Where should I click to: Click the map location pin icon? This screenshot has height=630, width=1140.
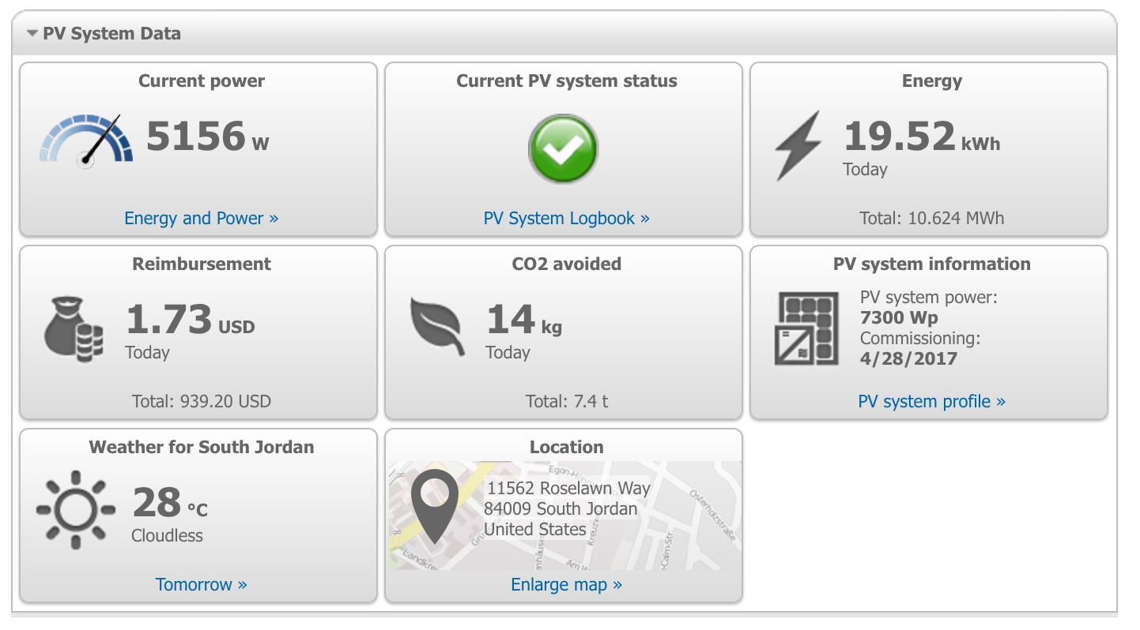click(x=435, y=506)
